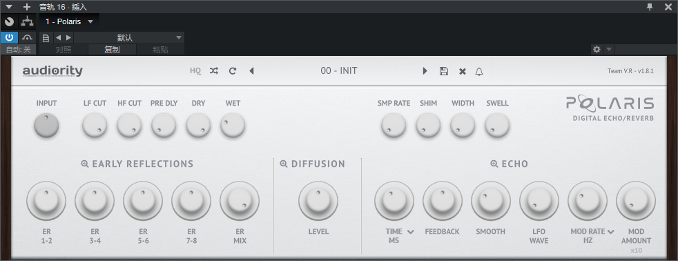Click the ER 1-2 knob
Viewport: 678px width, 261px height.
pyautogui.click(x=46, y=201)
